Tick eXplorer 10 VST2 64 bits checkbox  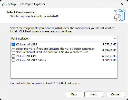click(x=13, y=60)
